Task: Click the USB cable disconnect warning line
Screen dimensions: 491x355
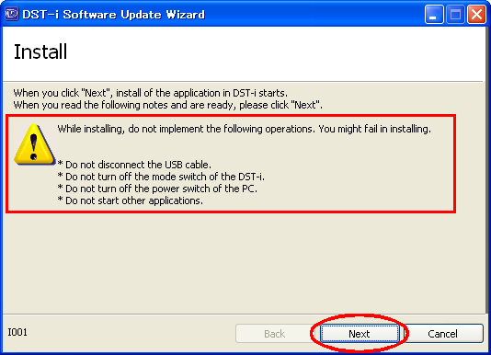Action: pyautogui.click(x=134, y=165)
